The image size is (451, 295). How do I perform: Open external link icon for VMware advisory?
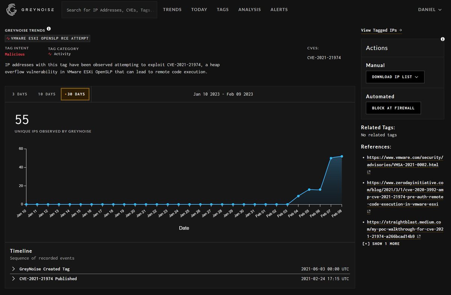tap(369, 172)
